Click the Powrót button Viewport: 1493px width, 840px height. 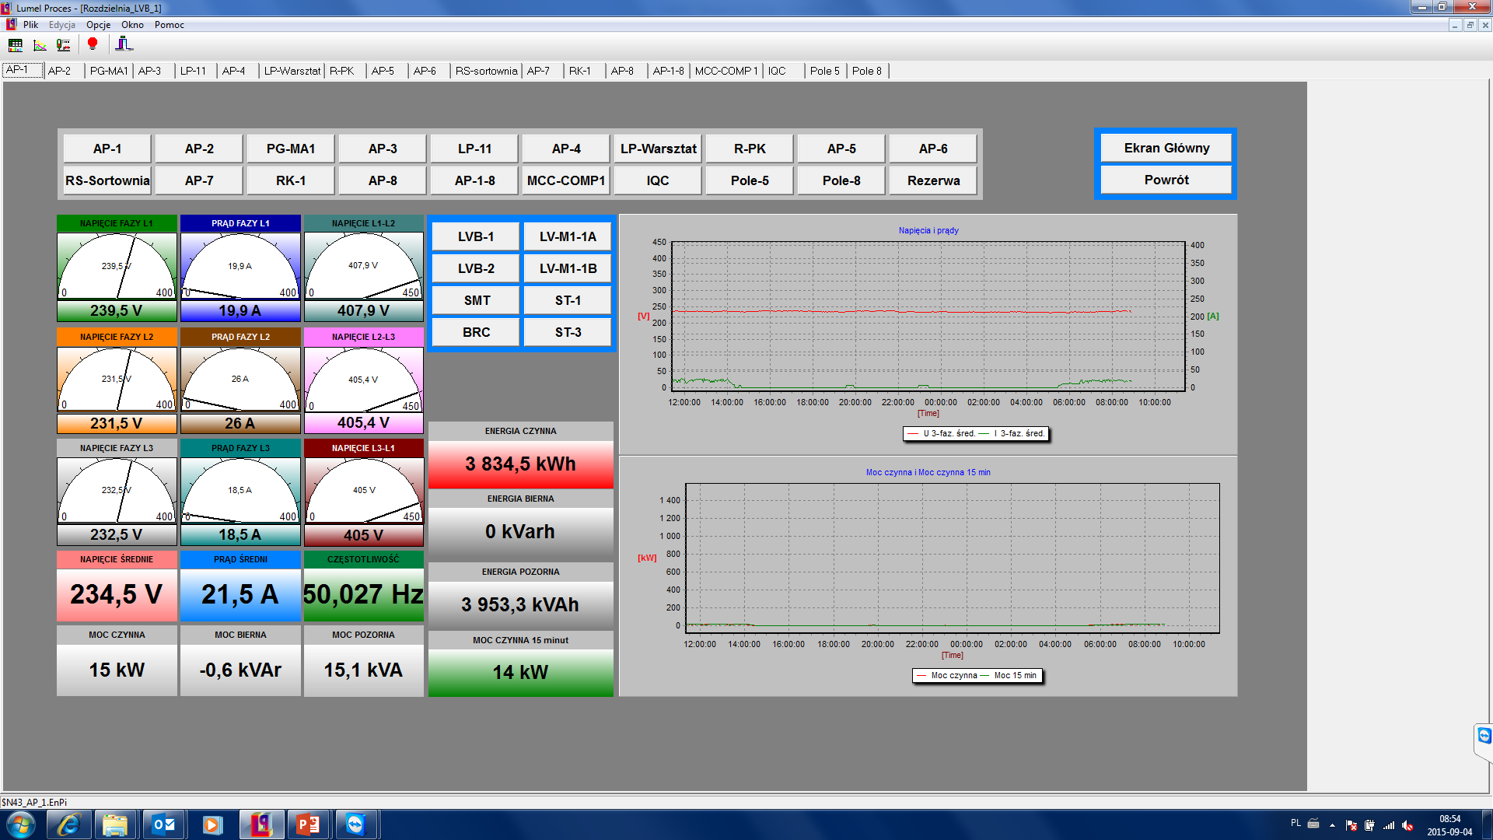(1166, 180)
